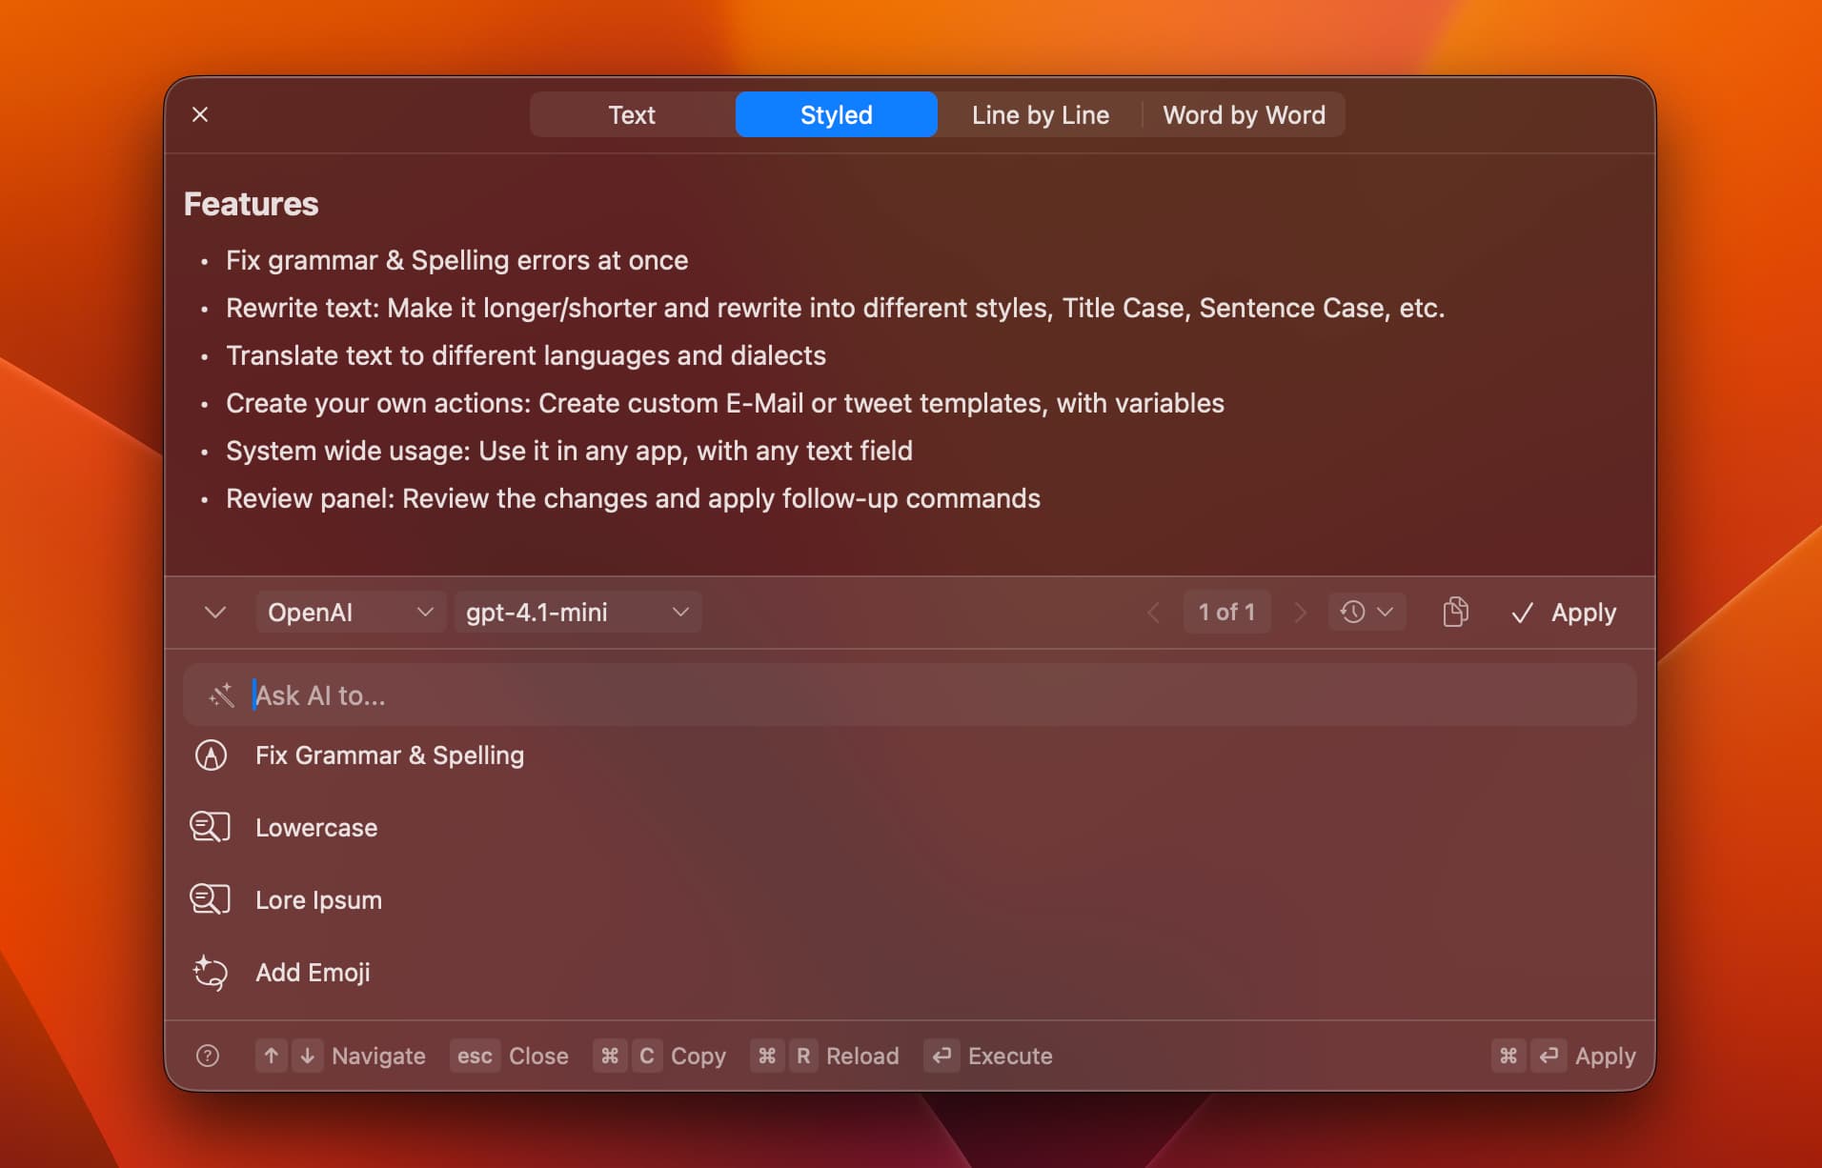Click the Lore Ipsum action icon
Screen dimensions: 1822x1168
pos(210,898)
